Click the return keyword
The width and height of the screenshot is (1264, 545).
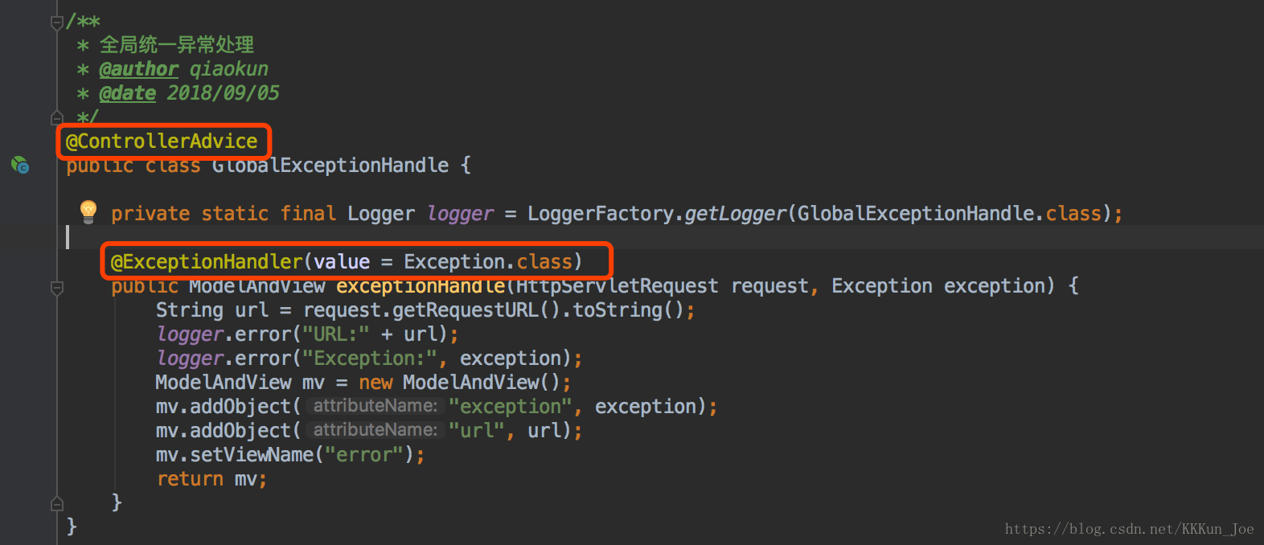[x=190, y=479]
